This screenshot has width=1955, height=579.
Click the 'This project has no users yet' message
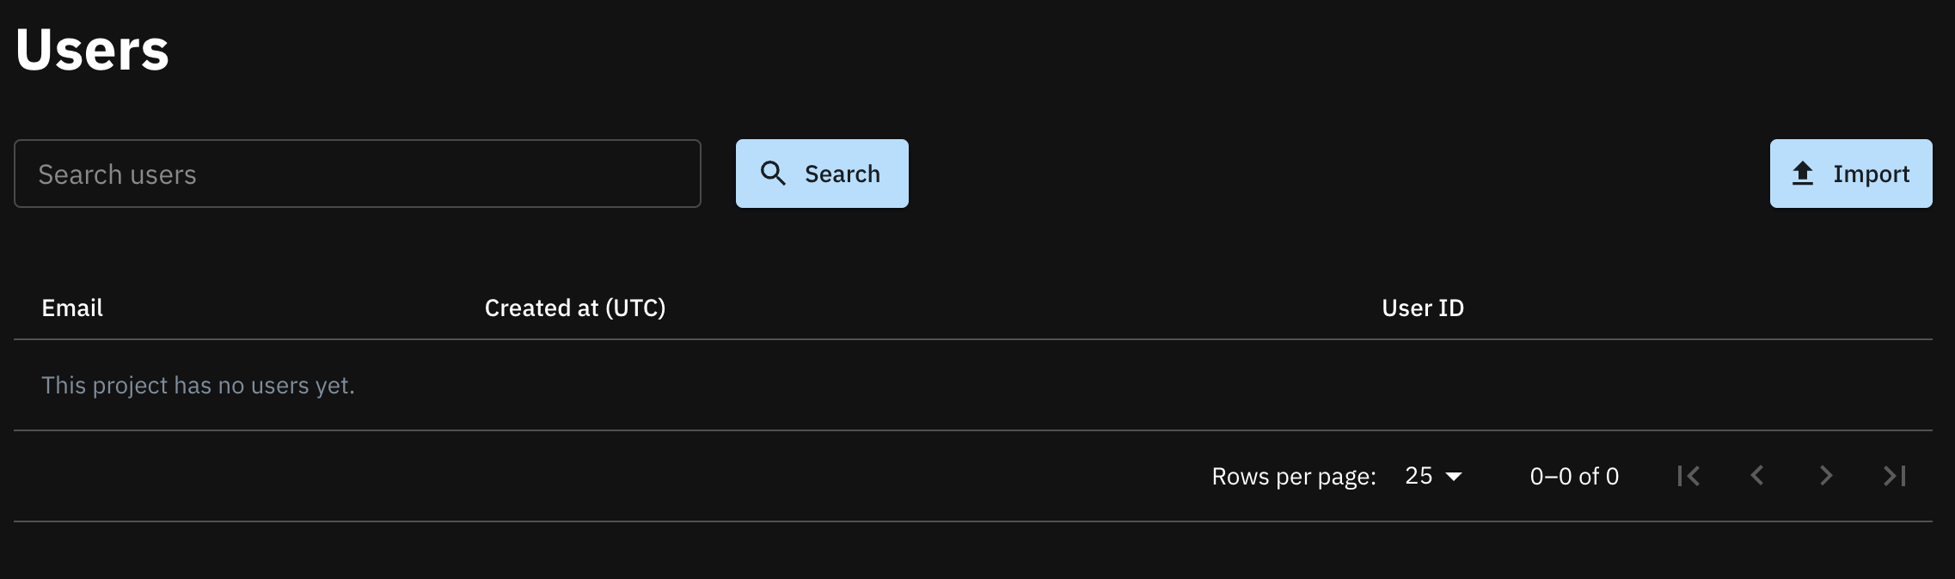(x=198, y=385)
